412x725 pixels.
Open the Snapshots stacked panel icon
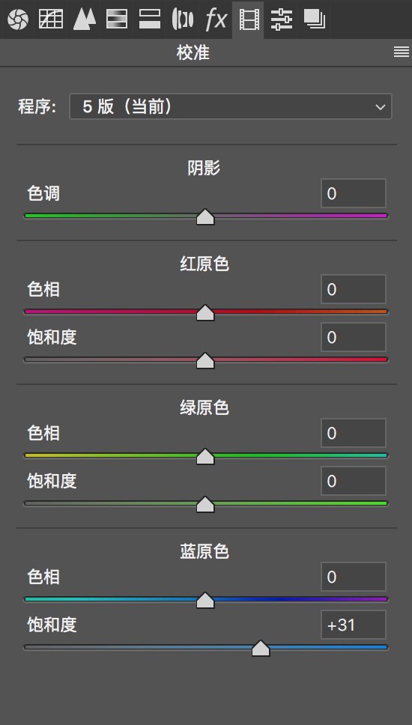[315, 19]
